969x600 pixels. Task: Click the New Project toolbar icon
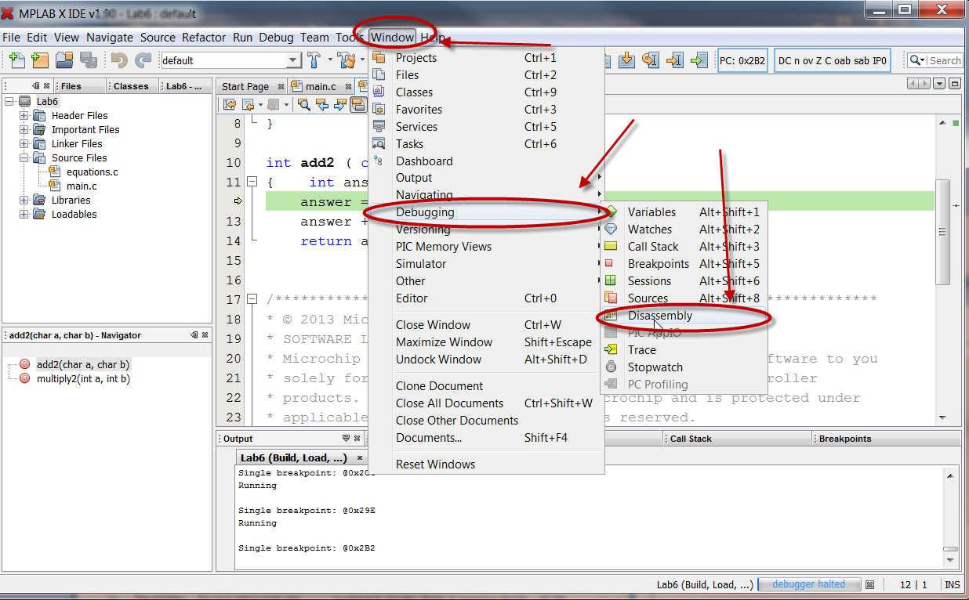[x=39, y=60]
